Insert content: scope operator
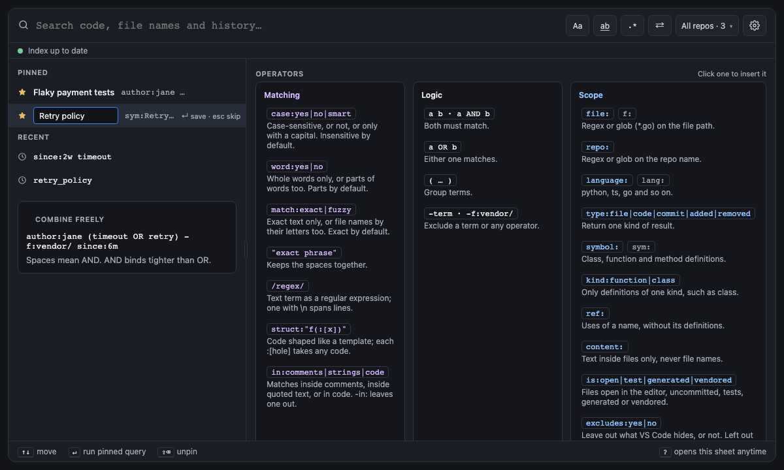This screenshot has width=784, height=470. [605, 347]
